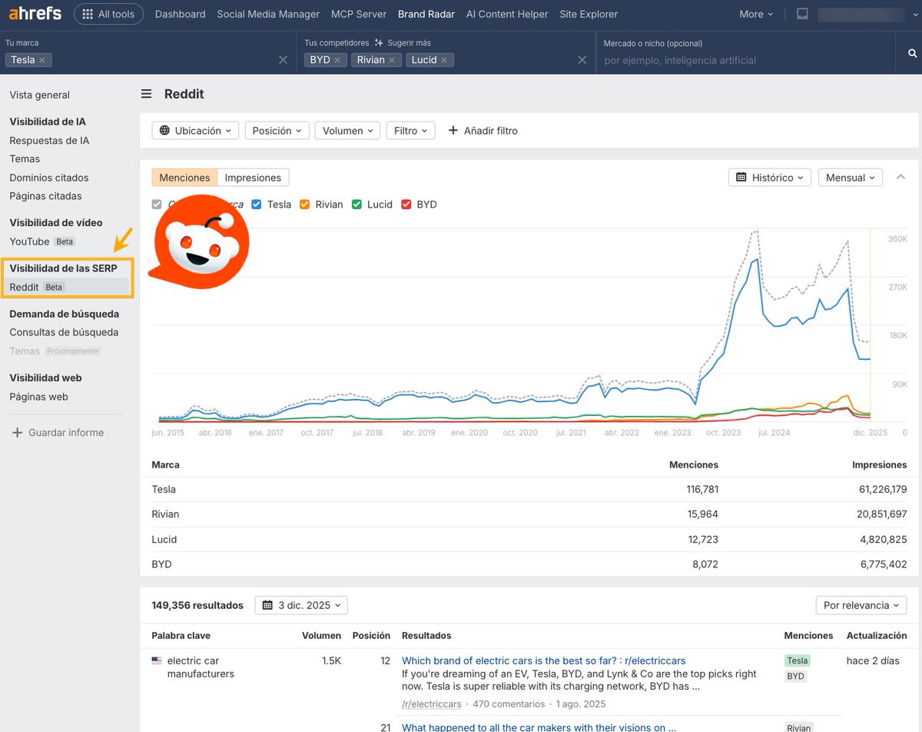The height and width of the screenshot is (732, 922).
Task: Click the plus icon of Añadir filtro
Action: (x=453, y=131)
